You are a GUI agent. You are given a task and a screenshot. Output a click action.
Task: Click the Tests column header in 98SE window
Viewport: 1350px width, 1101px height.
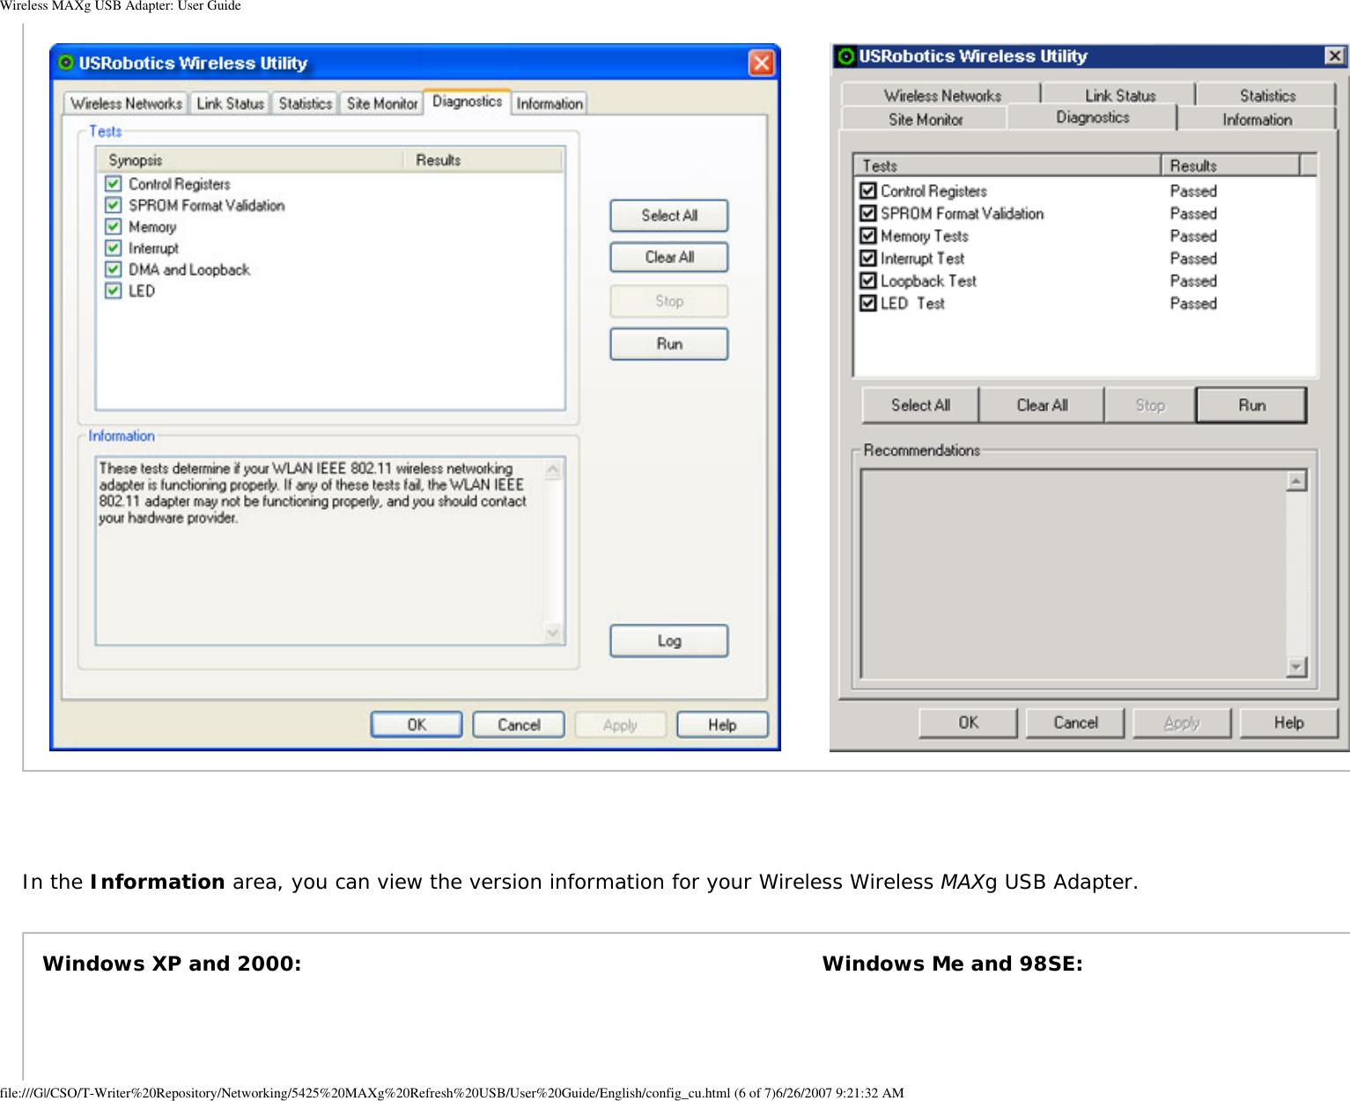[x=1007, y=166]
